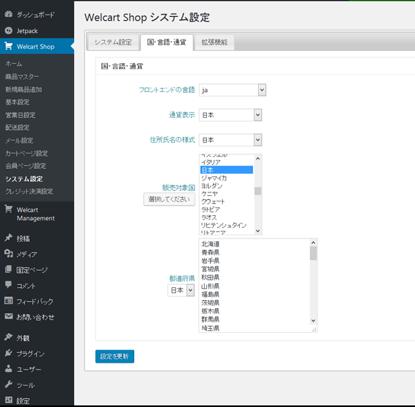Click the country list scrollbar thumb

click(258, 191)
